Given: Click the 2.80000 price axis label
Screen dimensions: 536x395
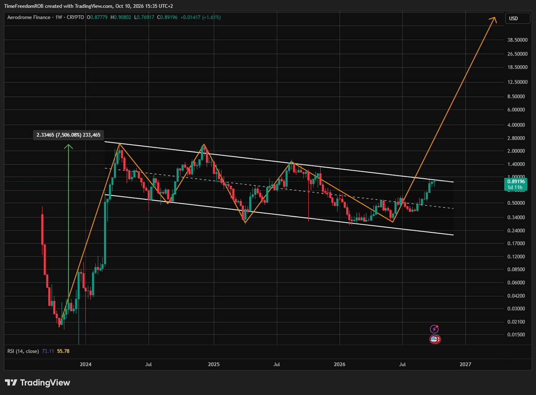Looking at the screenshot, I should pyautogui.click(x=515, y=139).
